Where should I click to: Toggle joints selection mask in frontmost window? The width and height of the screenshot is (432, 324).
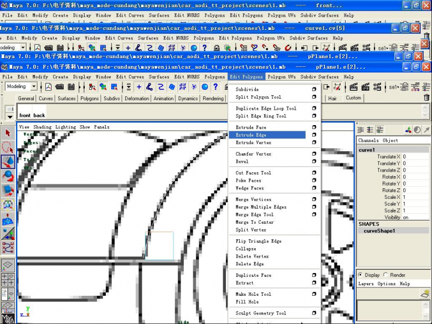click(150, 87)
